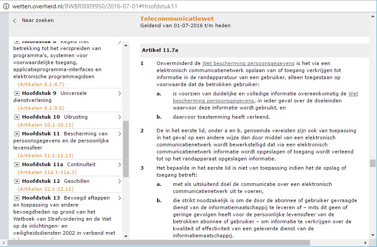Open Artikelen 9.1-9.6 link
377x247 pixels.
click(41, 108)
